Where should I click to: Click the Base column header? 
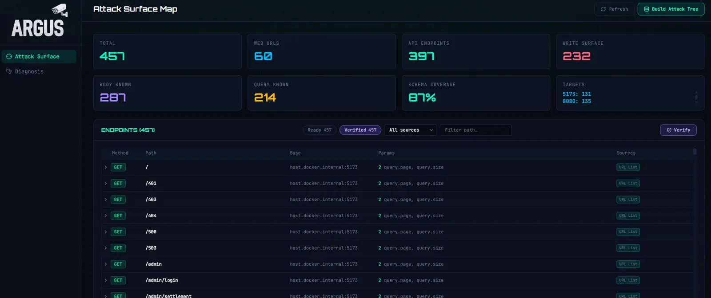[x=295, y=153]
